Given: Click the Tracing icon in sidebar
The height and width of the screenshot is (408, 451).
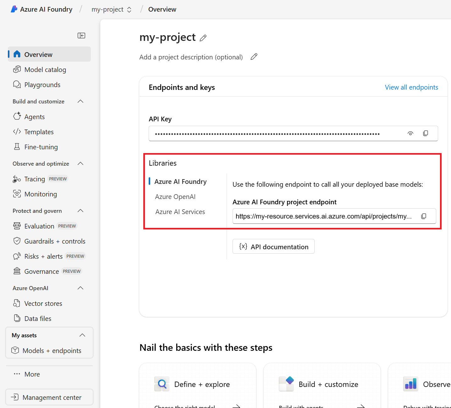Looking at the screenshot, I should pos(17,179).
